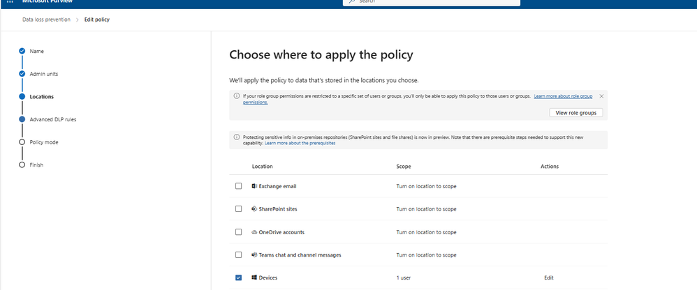Navigate to Data loss prevention breadcrumb
The image size is (697, 290).
(46, 20)
